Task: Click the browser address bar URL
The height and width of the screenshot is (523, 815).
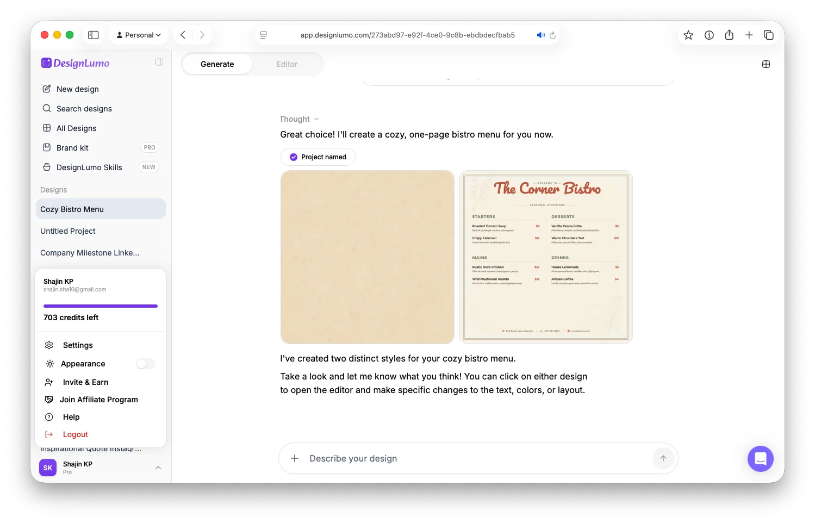Action: click(408, 35)
